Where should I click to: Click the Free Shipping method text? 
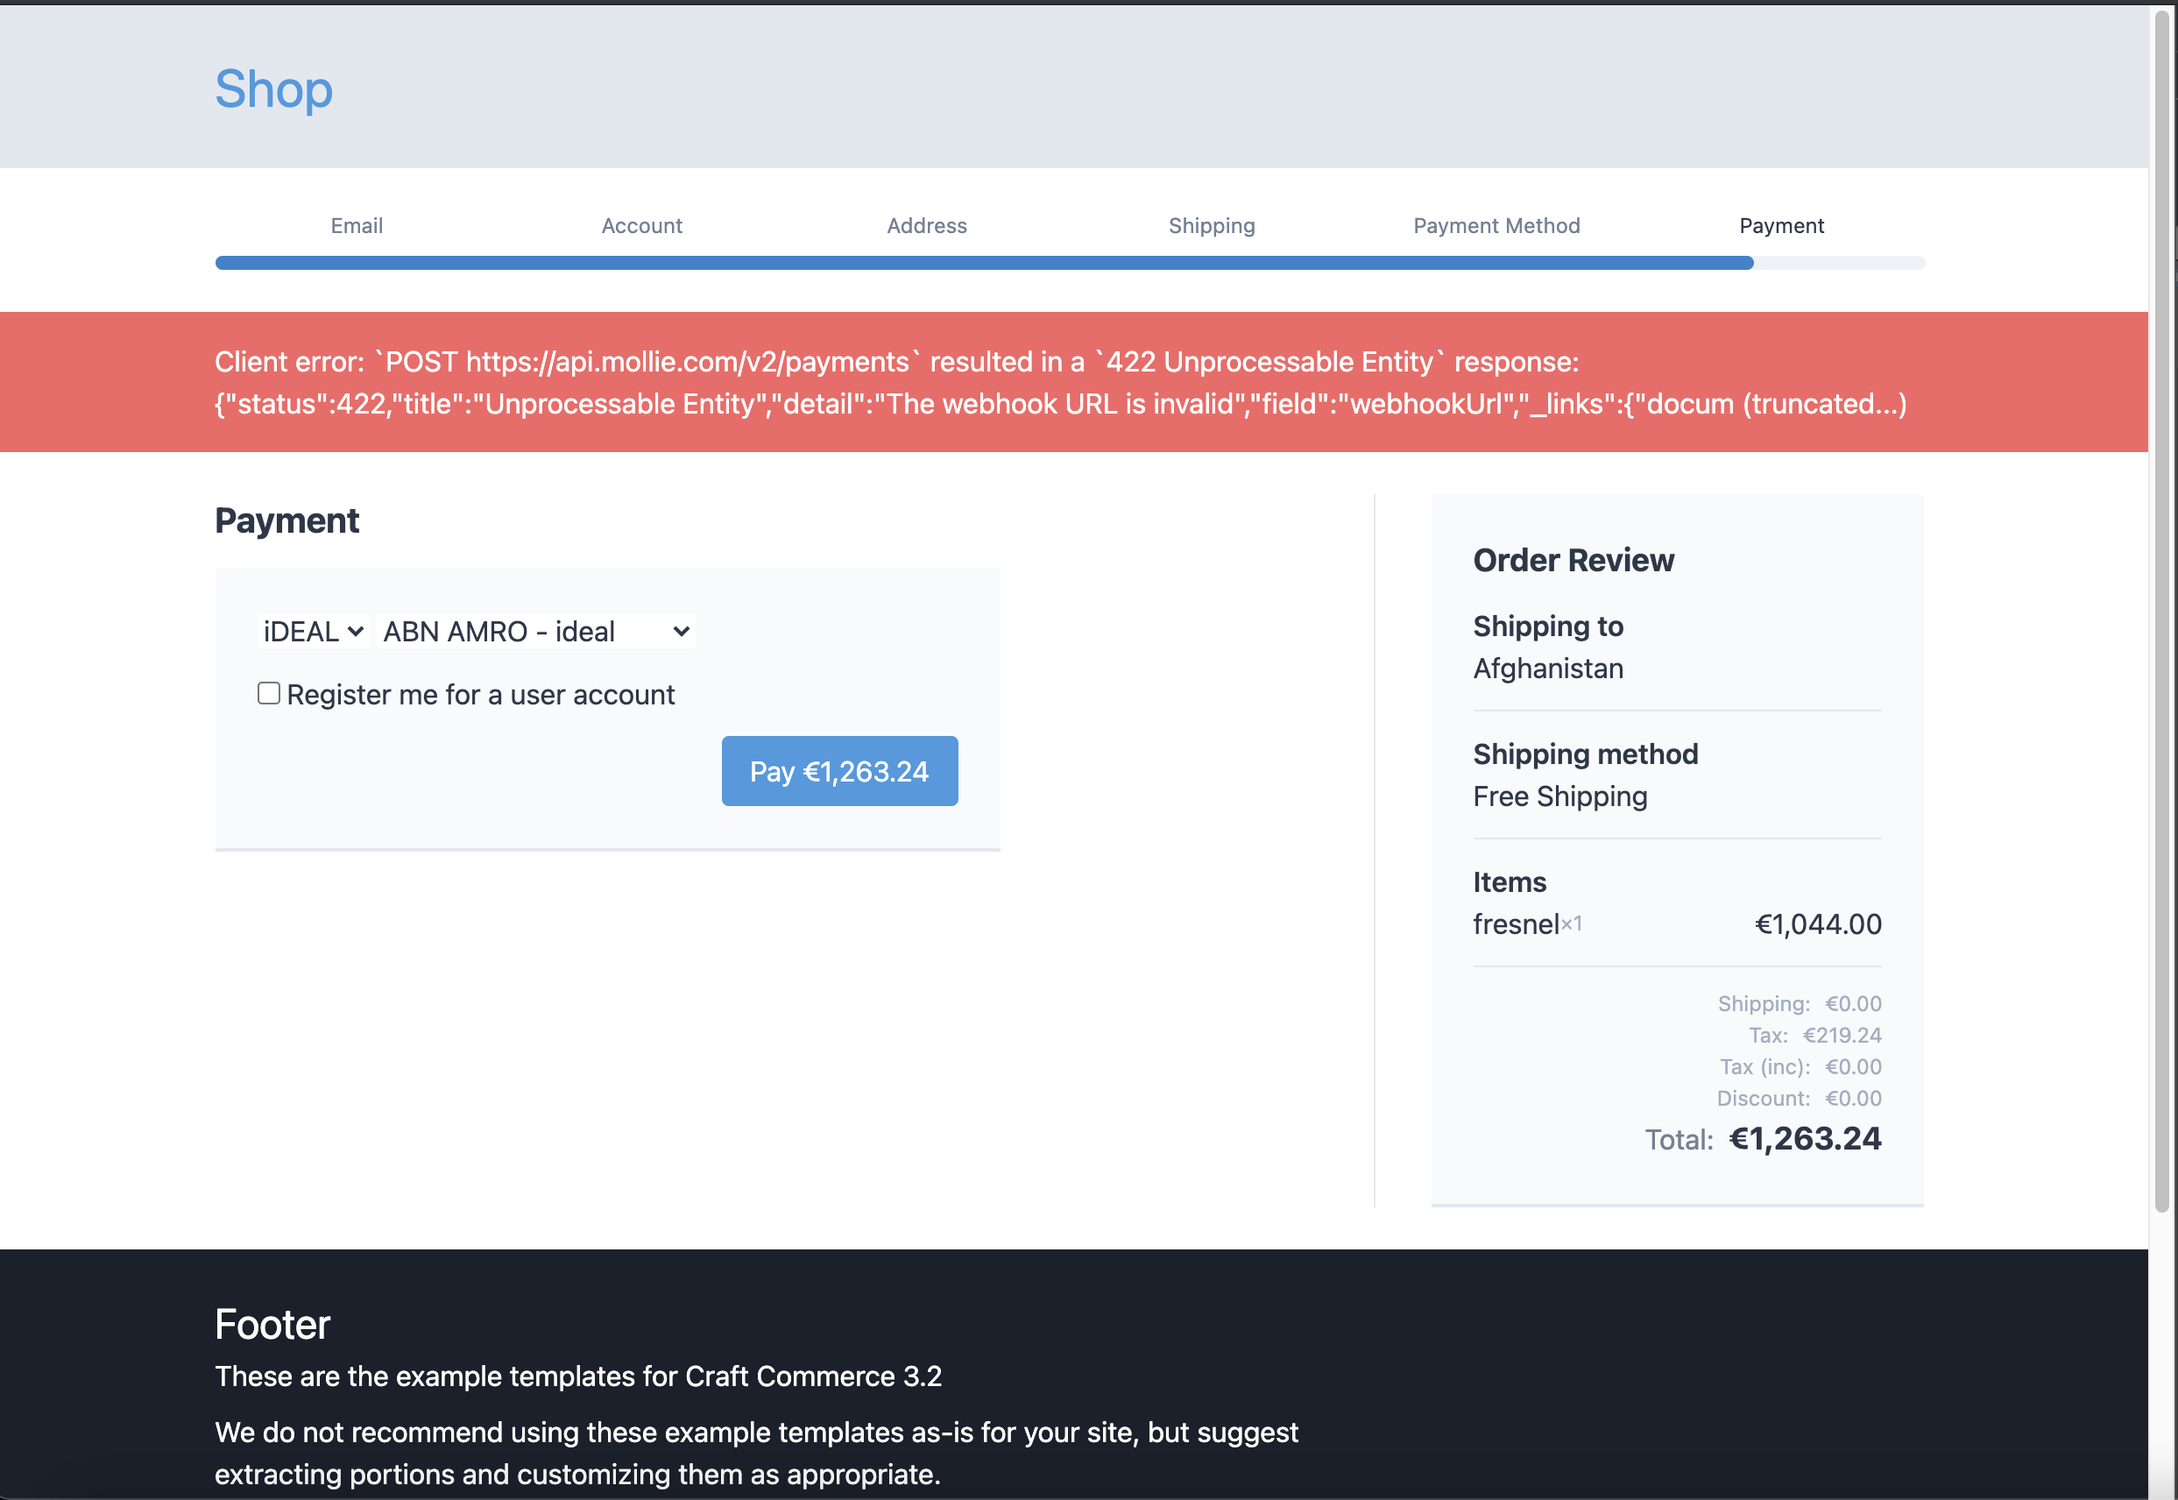[x=1559, y=796]
